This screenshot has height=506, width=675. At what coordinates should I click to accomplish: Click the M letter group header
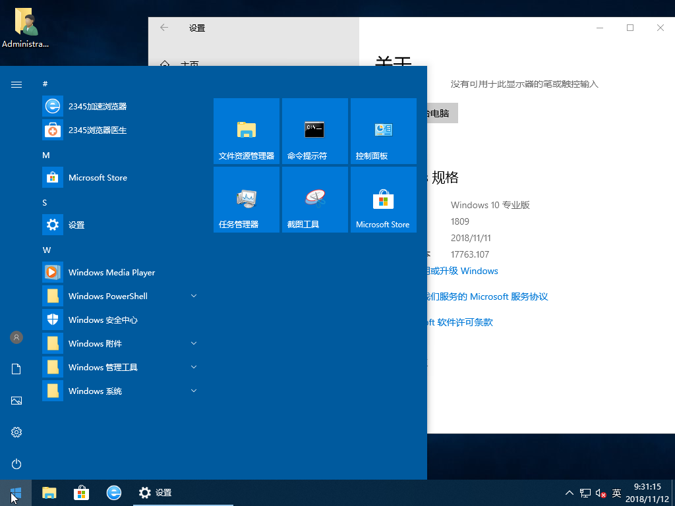tap(46, 155)
